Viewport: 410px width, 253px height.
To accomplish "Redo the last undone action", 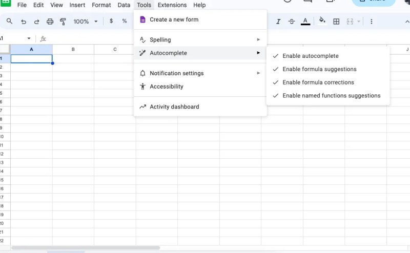I will tap(36, 22).
